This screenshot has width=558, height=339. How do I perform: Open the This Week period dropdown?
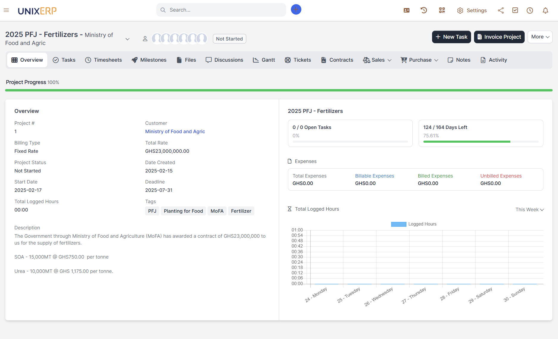530,209
